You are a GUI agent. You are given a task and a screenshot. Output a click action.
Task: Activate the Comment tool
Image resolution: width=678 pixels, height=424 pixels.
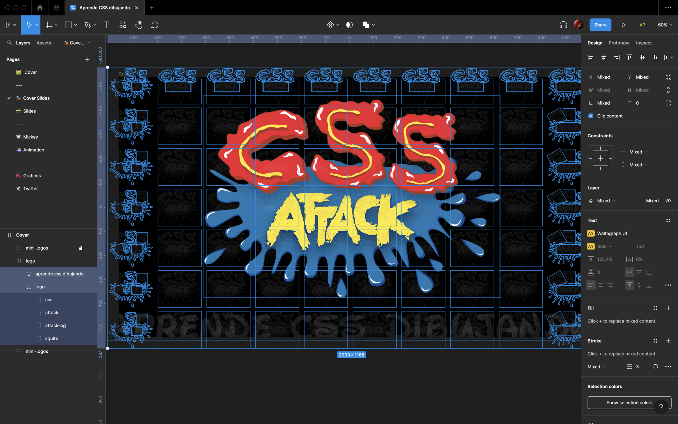[154, 25]
